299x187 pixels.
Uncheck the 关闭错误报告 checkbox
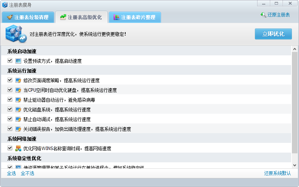pos(10,129)
